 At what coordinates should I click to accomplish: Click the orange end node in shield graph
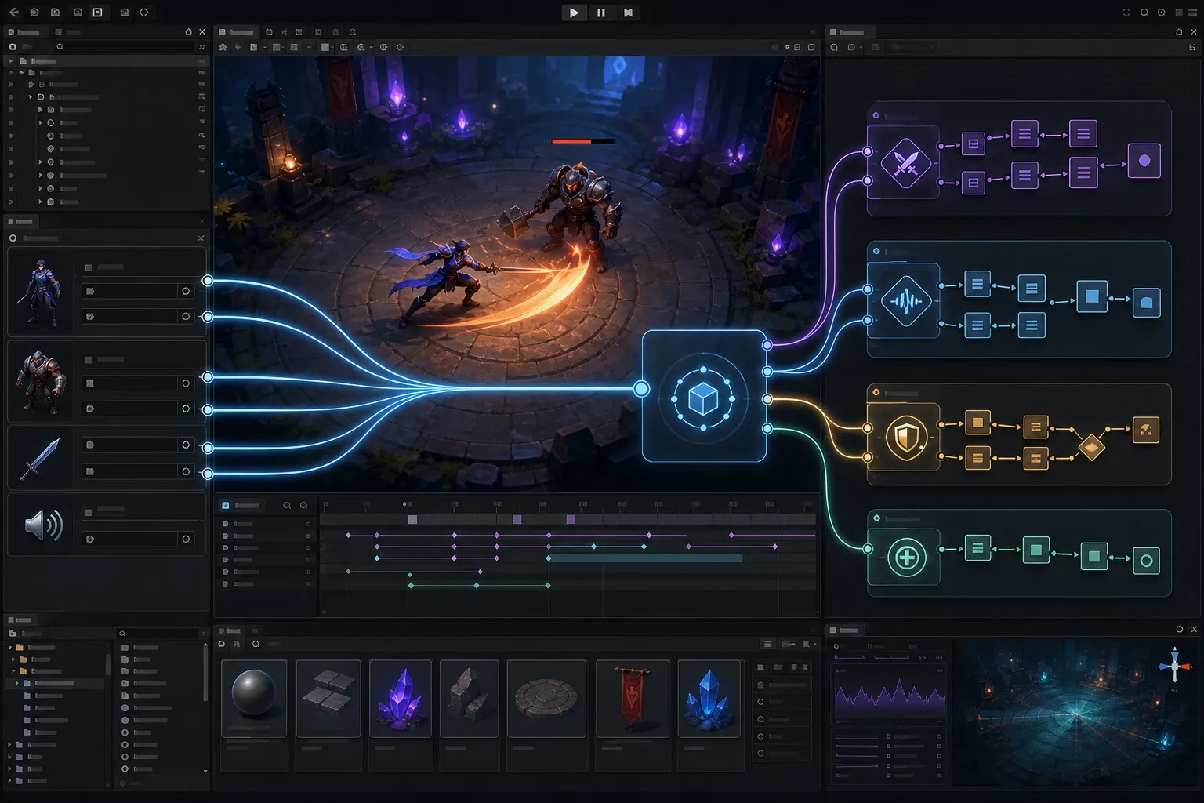click(x=1146, y=430)
